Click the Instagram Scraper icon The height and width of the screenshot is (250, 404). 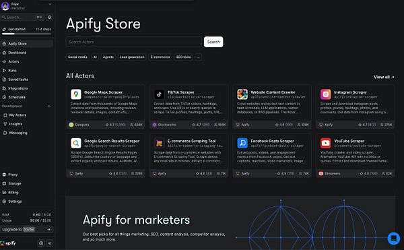click(325, 94)
